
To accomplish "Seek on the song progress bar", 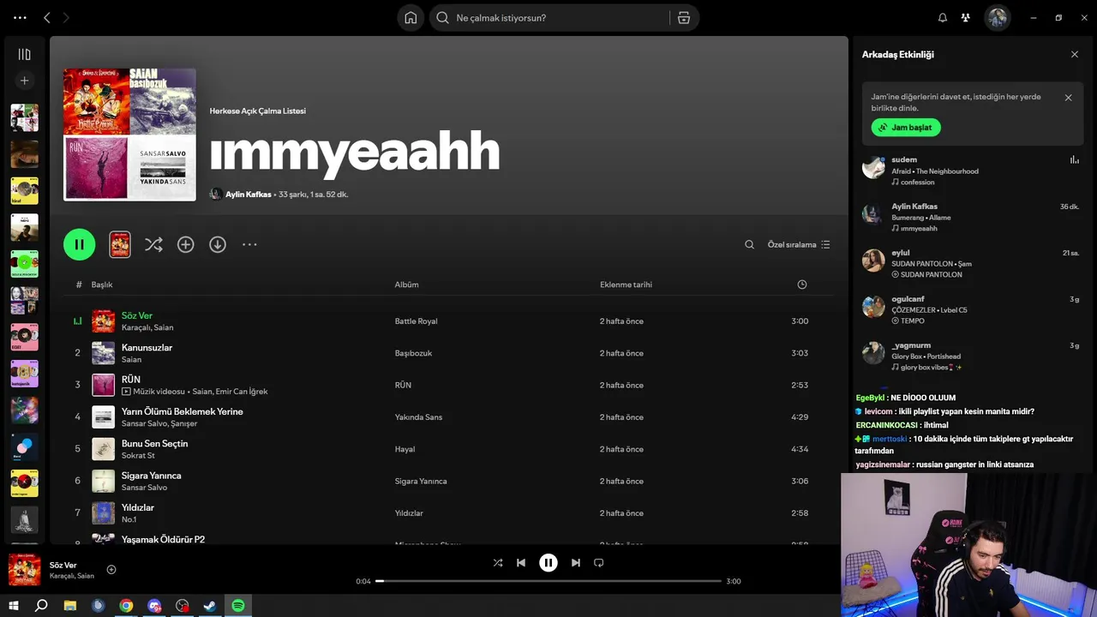I will (548, 581).
